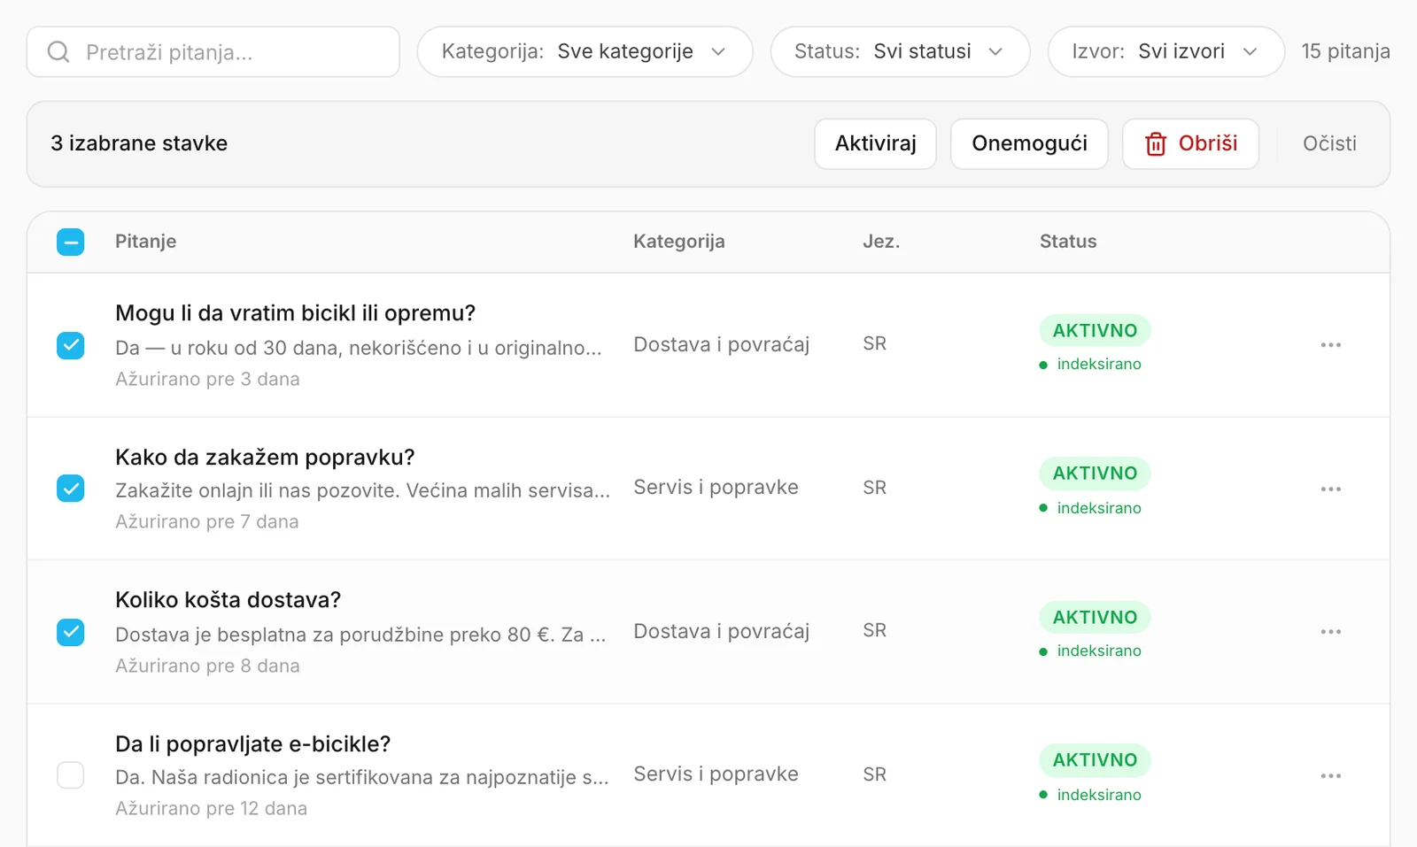Check 'Da li popravljate e-bicikle?' row checkbox
This screenshot has width=1417, height=847.
(71, 775)
